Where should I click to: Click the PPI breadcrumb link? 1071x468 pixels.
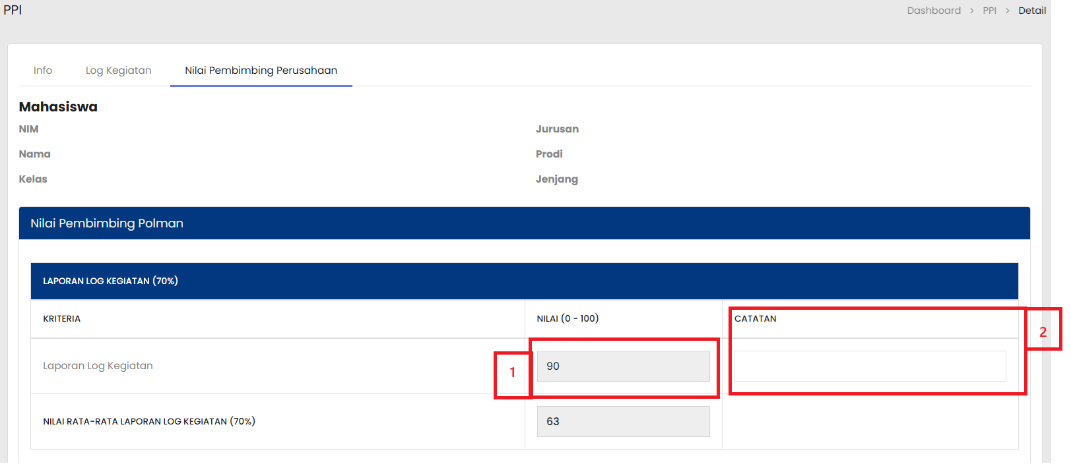(989, 11)
